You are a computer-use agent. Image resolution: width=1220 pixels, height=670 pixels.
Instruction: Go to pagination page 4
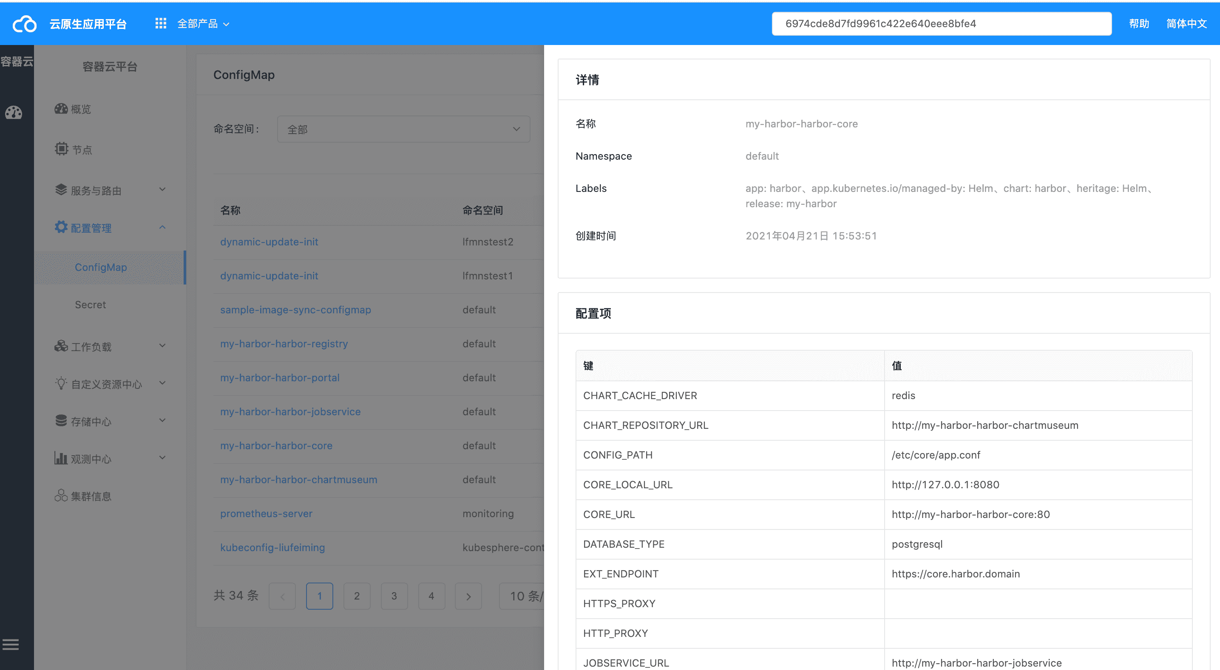pyautogui.click(x=431, y=596)
